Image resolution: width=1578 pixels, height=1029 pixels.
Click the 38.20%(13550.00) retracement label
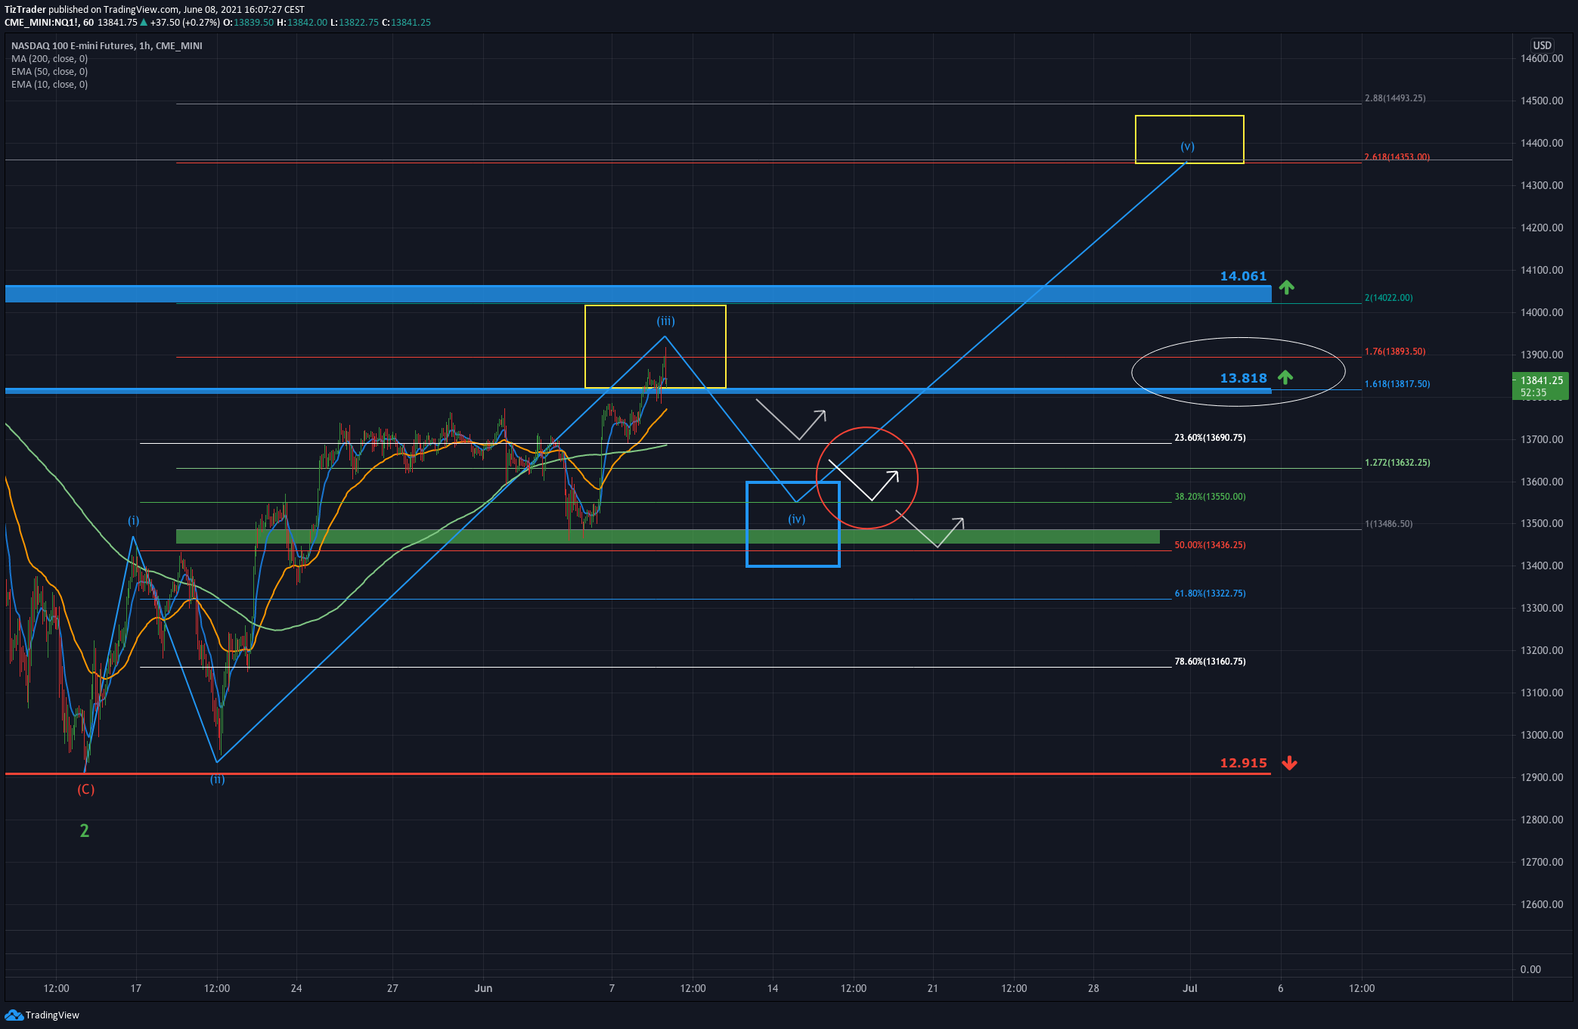pos(1210,497)
